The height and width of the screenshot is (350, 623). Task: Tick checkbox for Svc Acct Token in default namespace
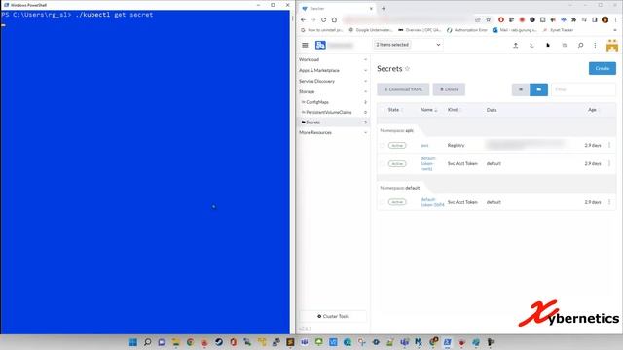click(383, 202)
